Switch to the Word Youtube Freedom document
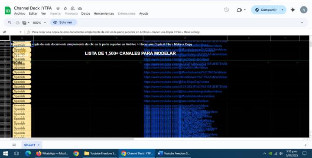Screen dimensions: 312x158 173,153
